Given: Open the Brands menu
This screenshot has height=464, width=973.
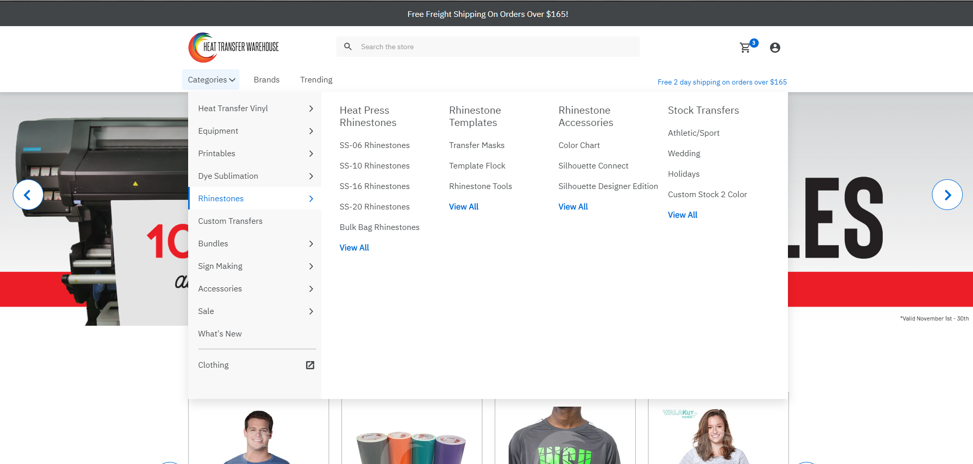Looking at the screenshot, I should click(x=267, y=80).
